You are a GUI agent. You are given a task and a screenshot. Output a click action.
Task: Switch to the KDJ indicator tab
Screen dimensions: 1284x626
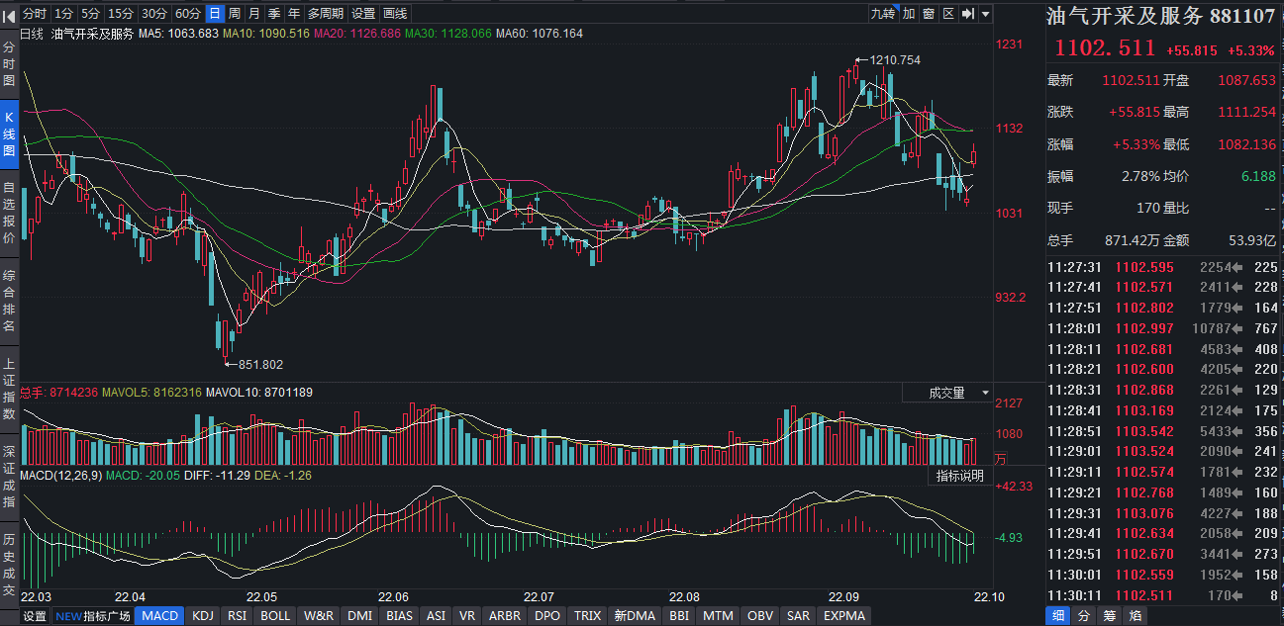pyautogui.click(x=203, y=616)
